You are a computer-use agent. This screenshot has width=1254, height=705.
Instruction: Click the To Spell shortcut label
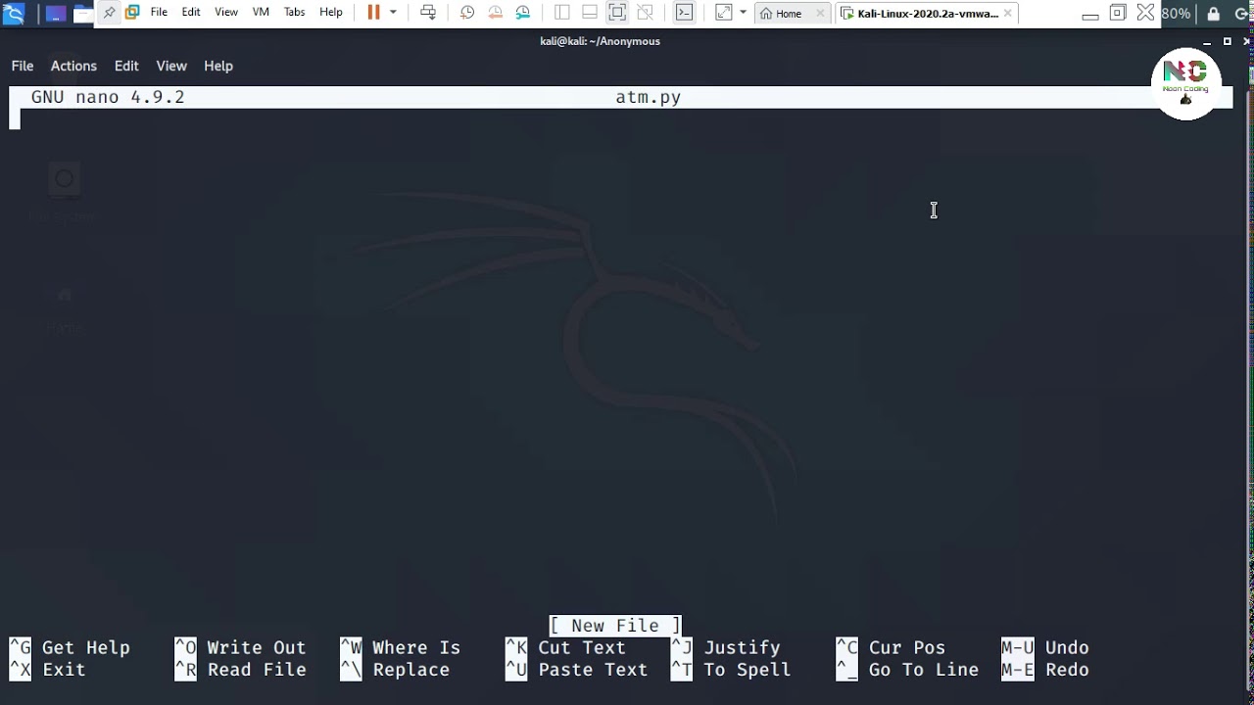coord(748,670)
